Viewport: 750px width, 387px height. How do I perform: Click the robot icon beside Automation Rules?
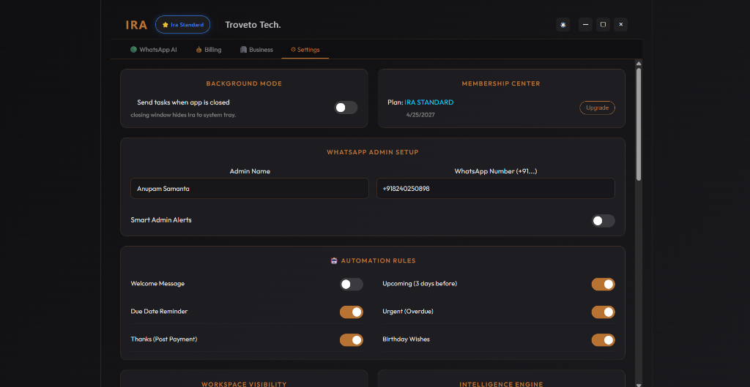(x=334, y=261)
